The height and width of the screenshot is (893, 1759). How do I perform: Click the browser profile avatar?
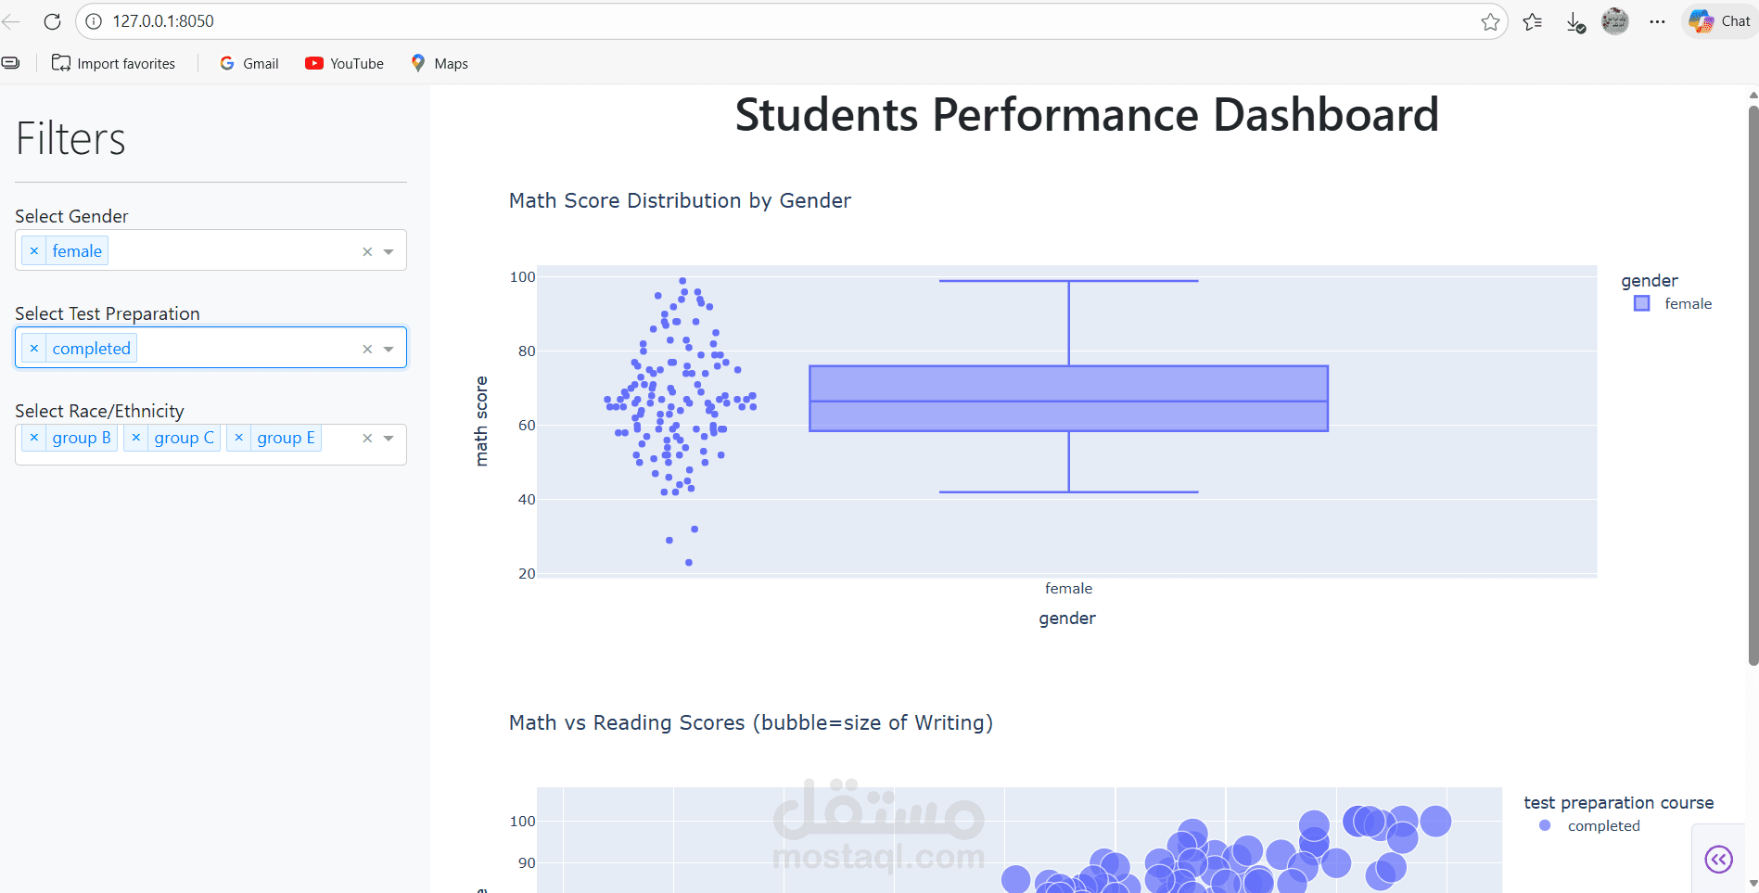point(1615,21)
